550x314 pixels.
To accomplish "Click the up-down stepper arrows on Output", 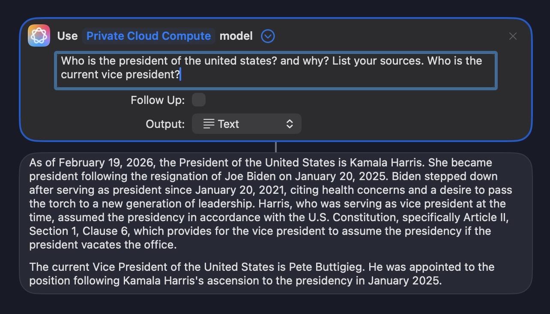I will (x=290, y=124).
